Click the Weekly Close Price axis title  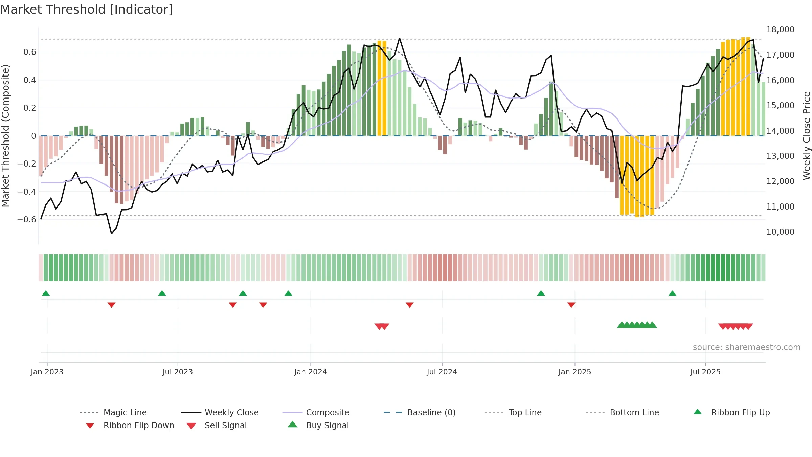[x=807, y=136]
